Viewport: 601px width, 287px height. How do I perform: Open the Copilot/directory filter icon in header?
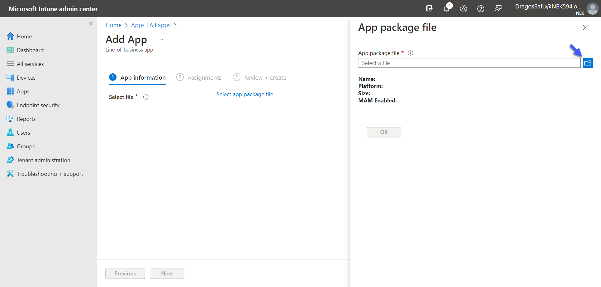429,9
